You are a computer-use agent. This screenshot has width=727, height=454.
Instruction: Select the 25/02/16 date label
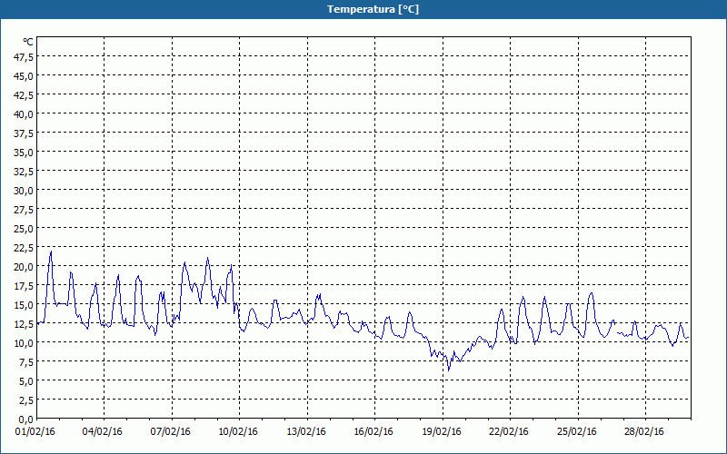577,432
